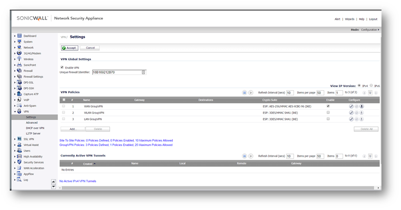The width and height of the screenshot is (401, 210).
Task: Open the L2TP Server submenu item
Action: (x=33, y=134)
